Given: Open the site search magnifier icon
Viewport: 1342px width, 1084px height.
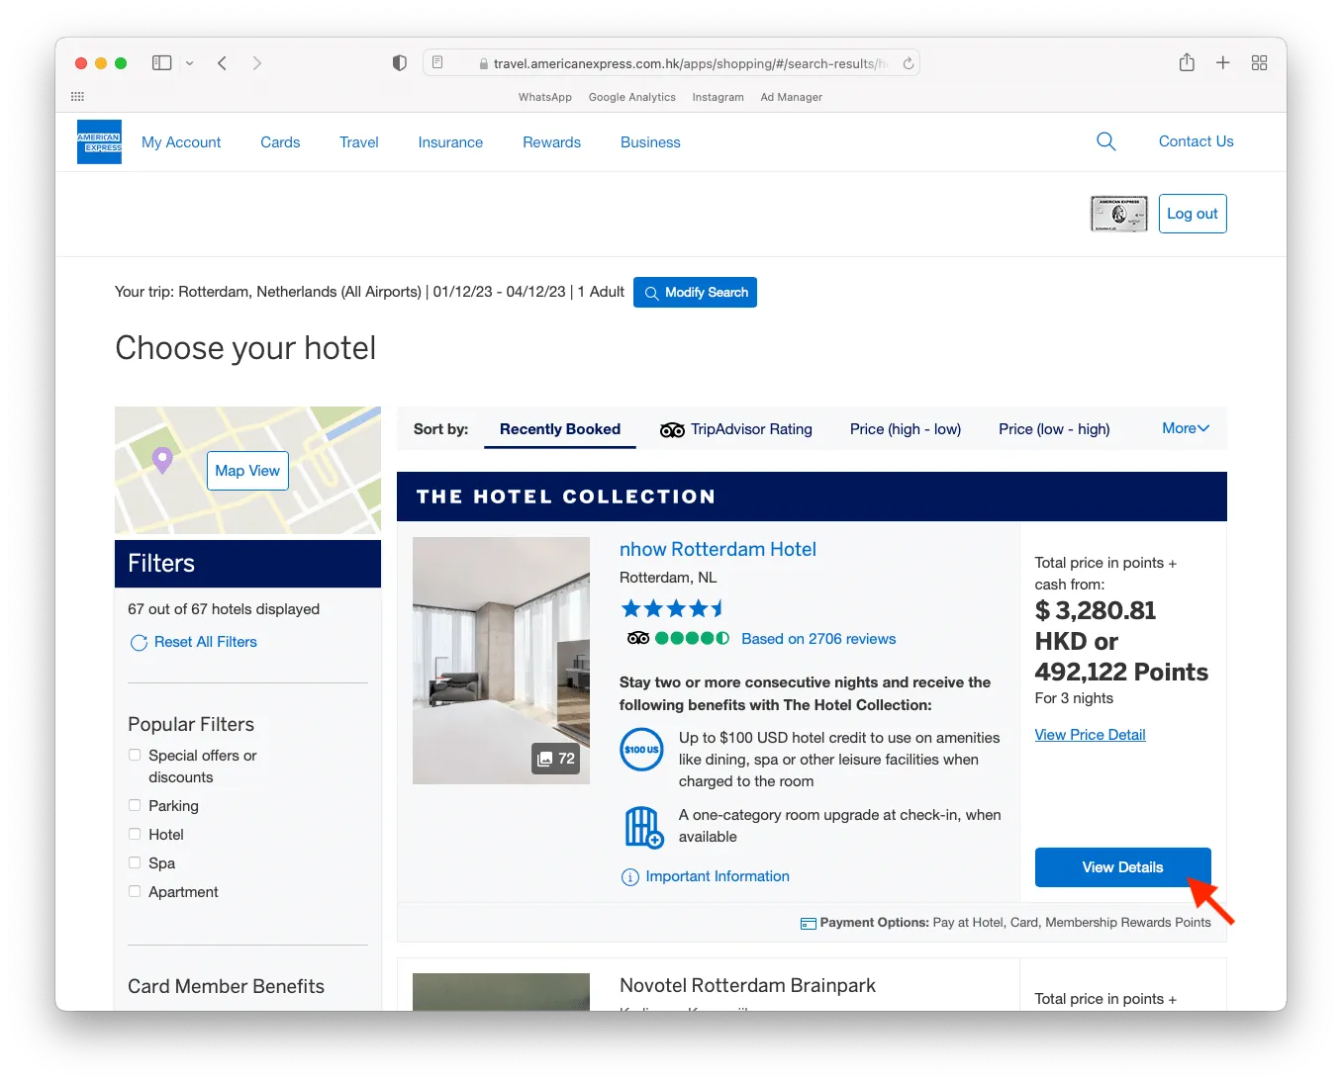Looking at the screenshot, I should (1106, 141).
